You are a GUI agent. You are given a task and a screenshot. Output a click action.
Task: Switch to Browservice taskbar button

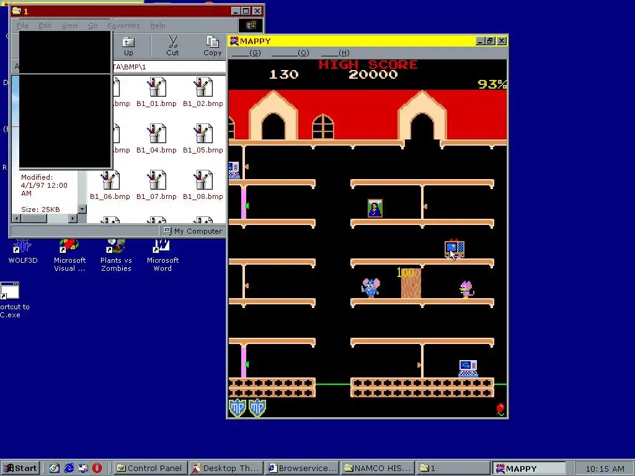click(x=302, y=469)
